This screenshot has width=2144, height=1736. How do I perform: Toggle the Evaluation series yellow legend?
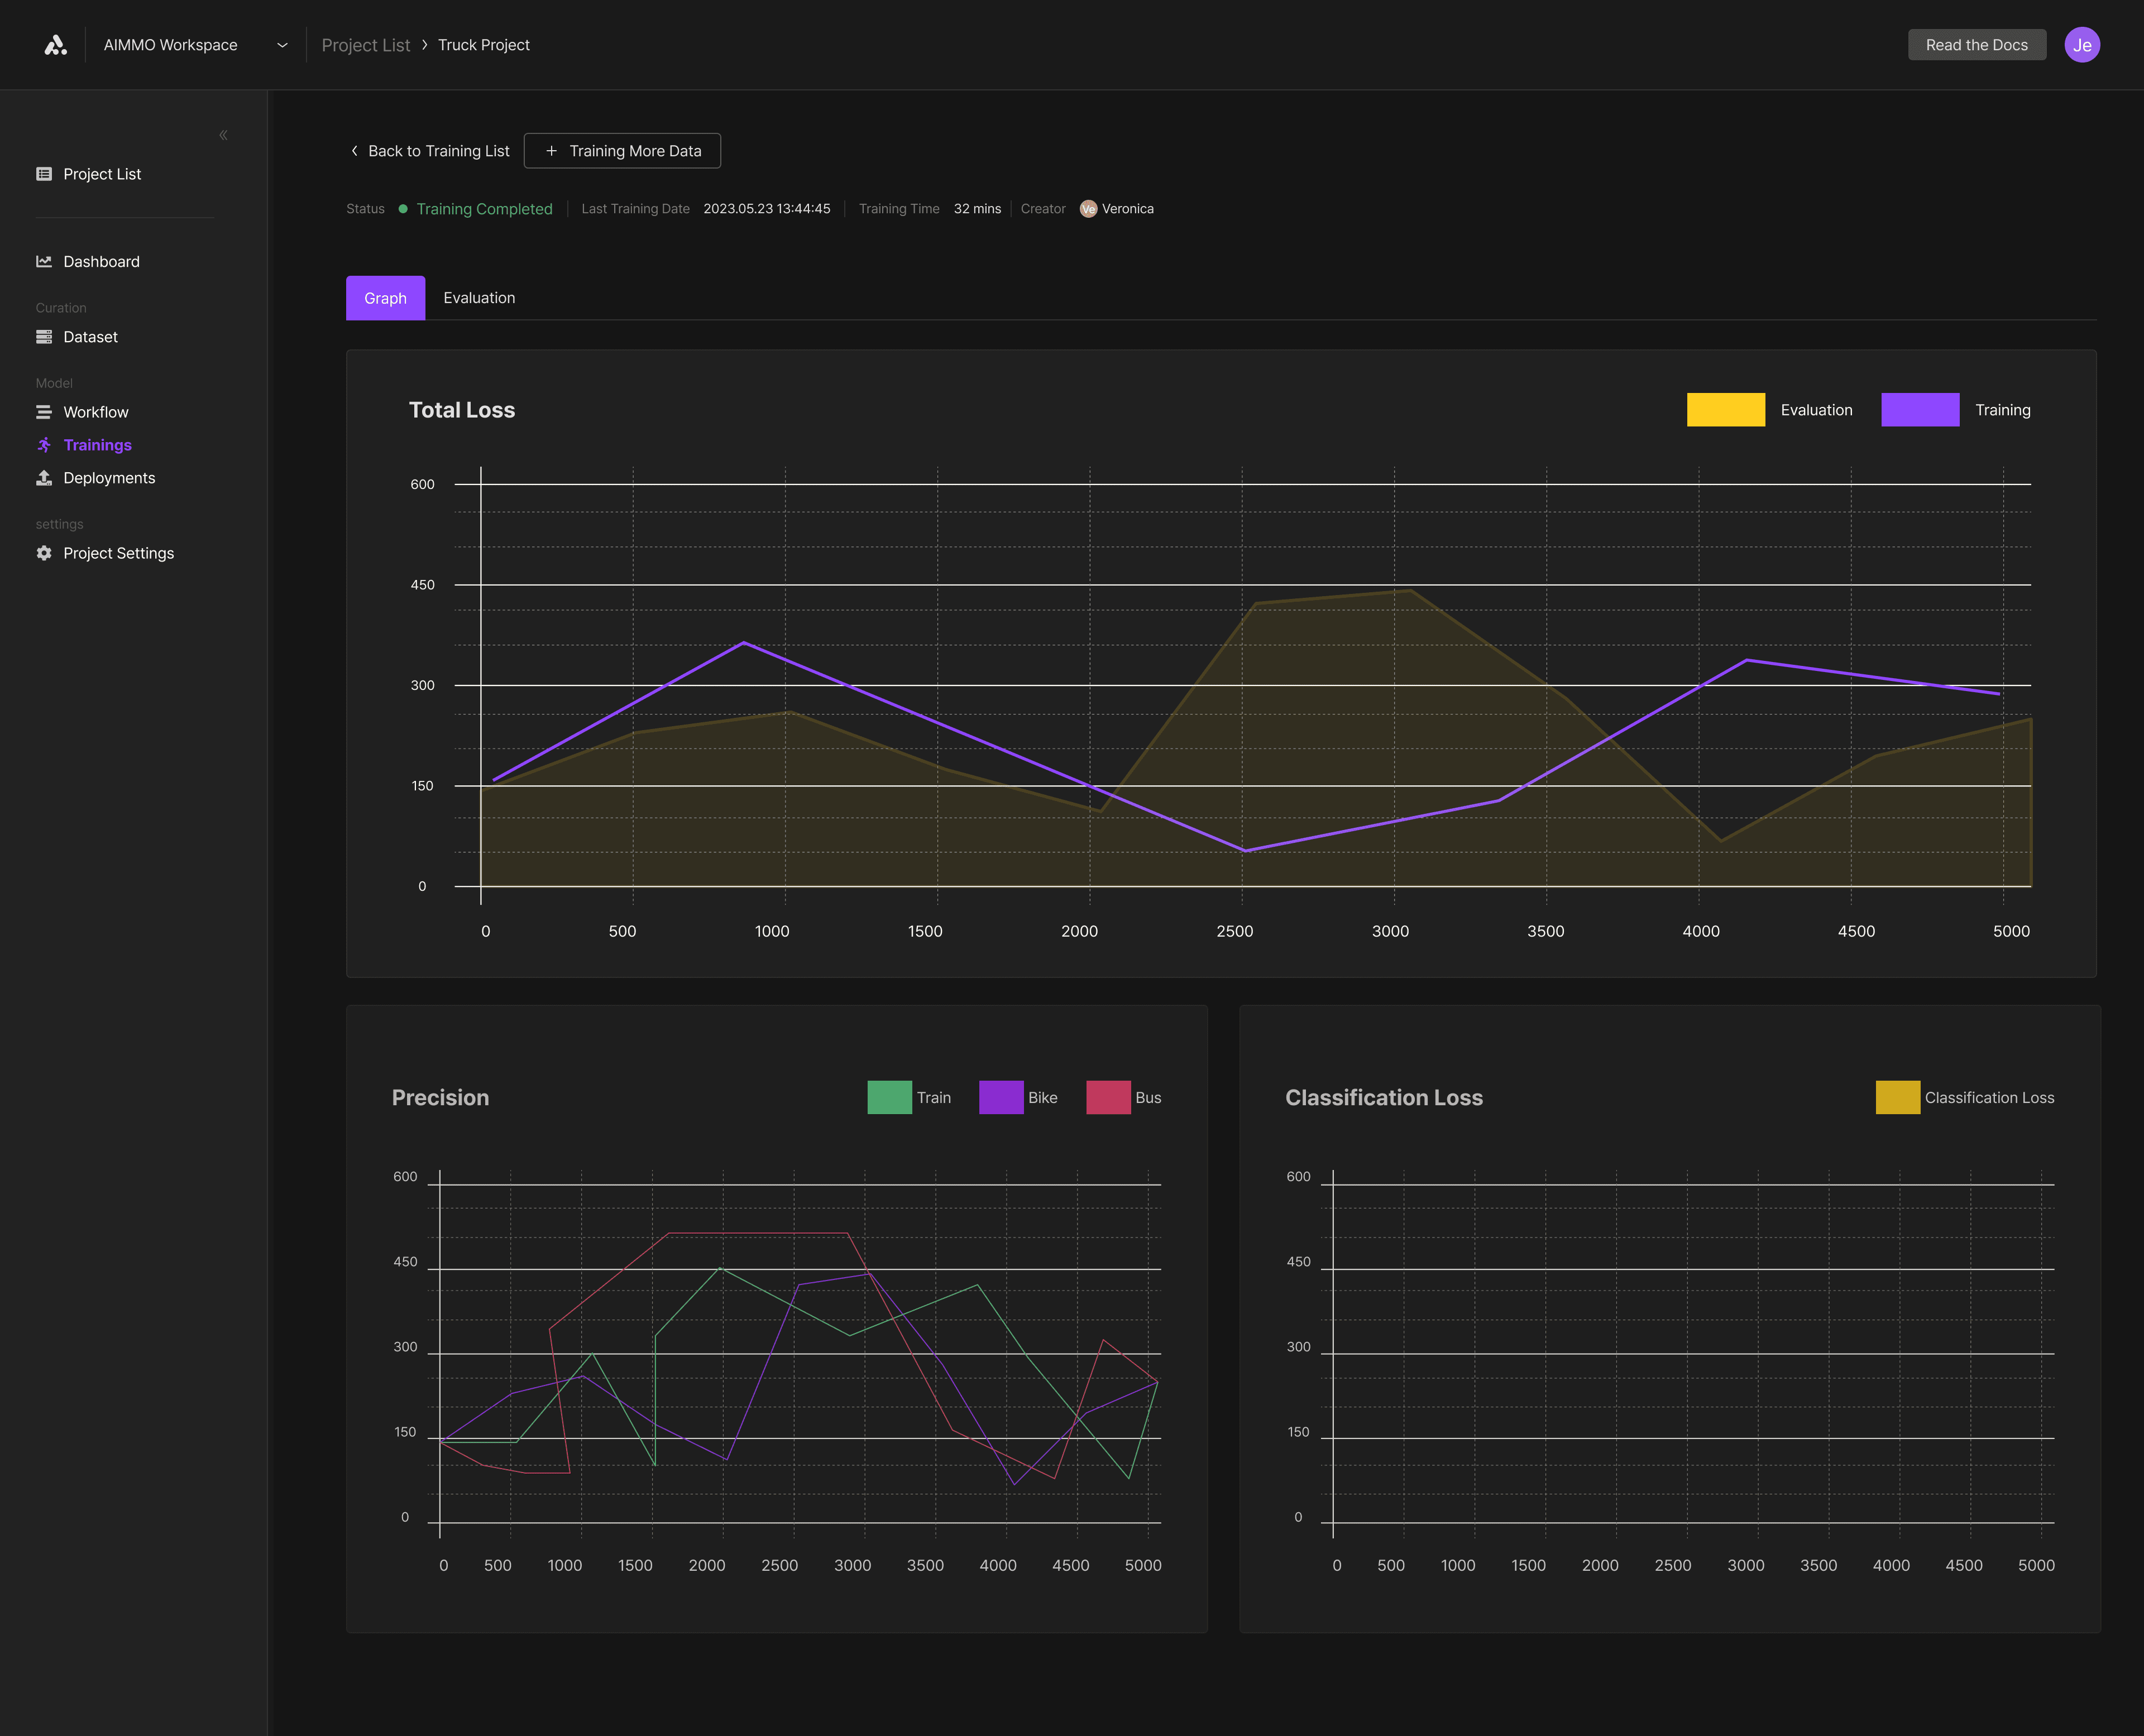tap(1725, 410)
